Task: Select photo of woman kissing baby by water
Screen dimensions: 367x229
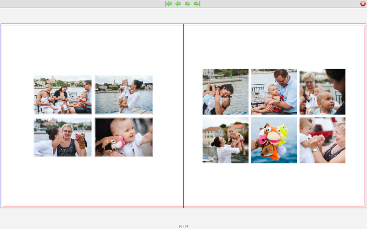Action: click(x=225, y=92)
